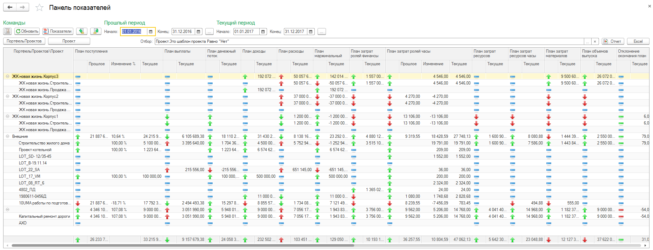Viewport: 653px width, 250px height.
Task: Click the Отбор filter text field
Action: (x=369, y=41)
